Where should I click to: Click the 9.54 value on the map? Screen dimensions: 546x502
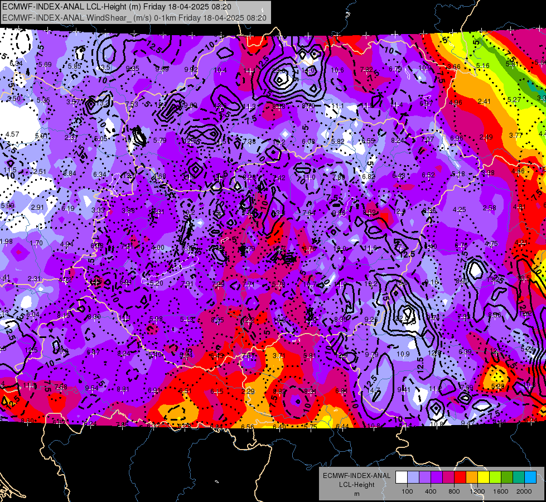coord(91,388)
